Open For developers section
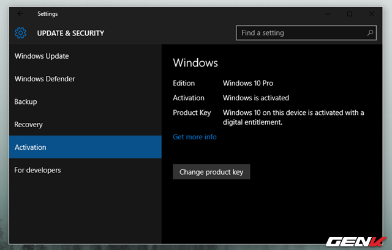Screen dimensions: 392x250 coord(85,170)
